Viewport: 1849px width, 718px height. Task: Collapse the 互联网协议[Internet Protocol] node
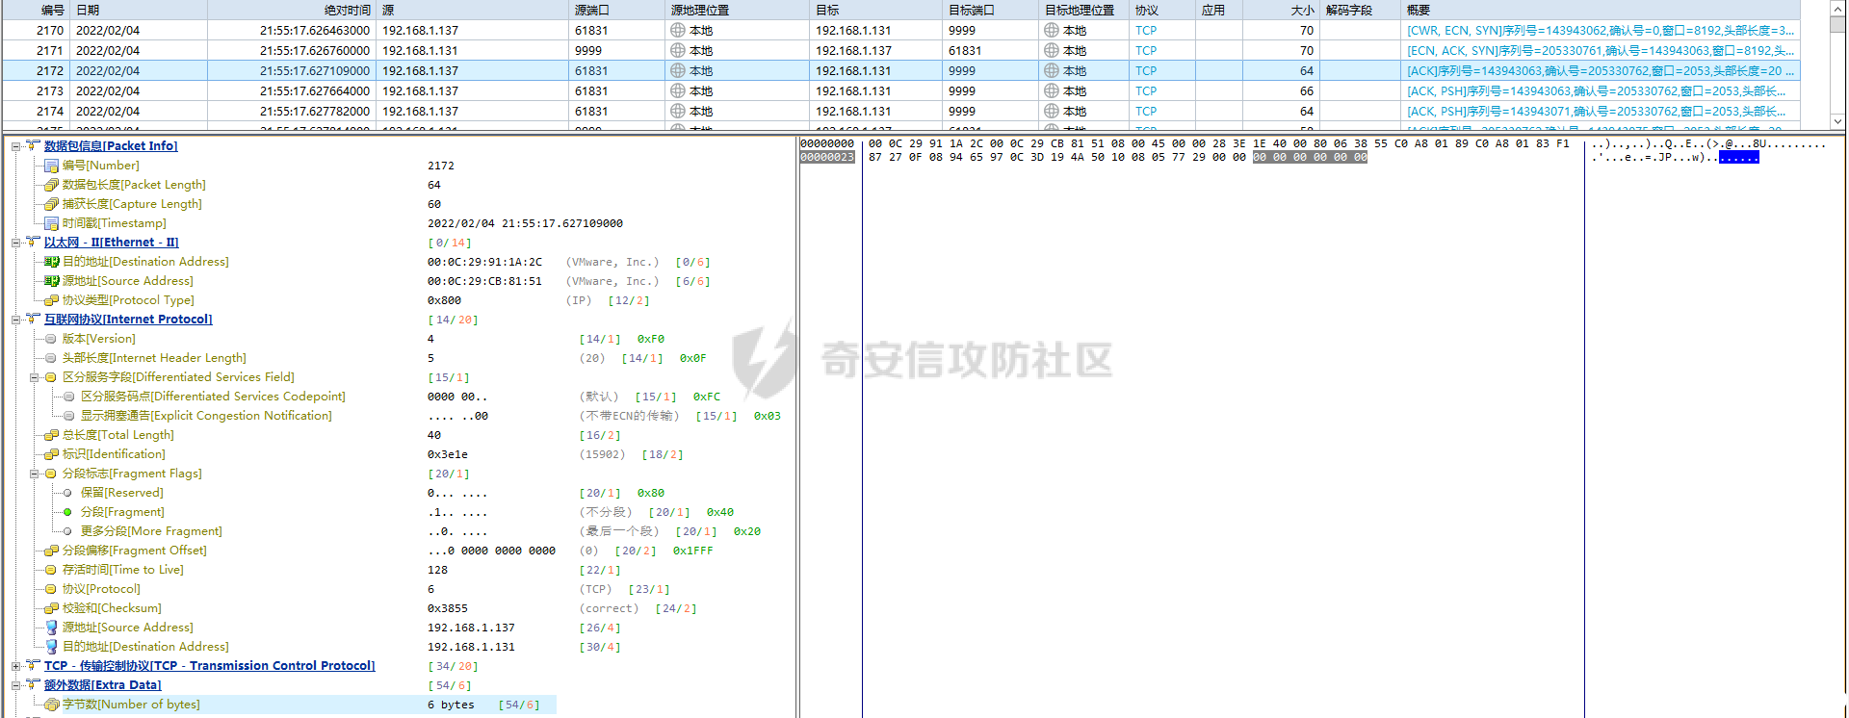click(x=15, y=320)
